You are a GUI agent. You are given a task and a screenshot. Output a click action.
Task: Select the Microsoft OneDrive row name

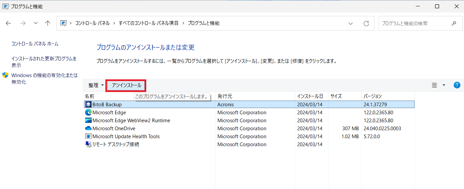(x=114, y=129)
